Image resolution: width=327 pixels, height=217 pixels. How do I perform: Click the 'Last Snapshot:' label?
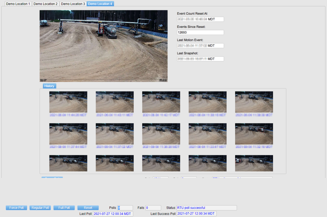pyautogui.click(x=188, y=53)
